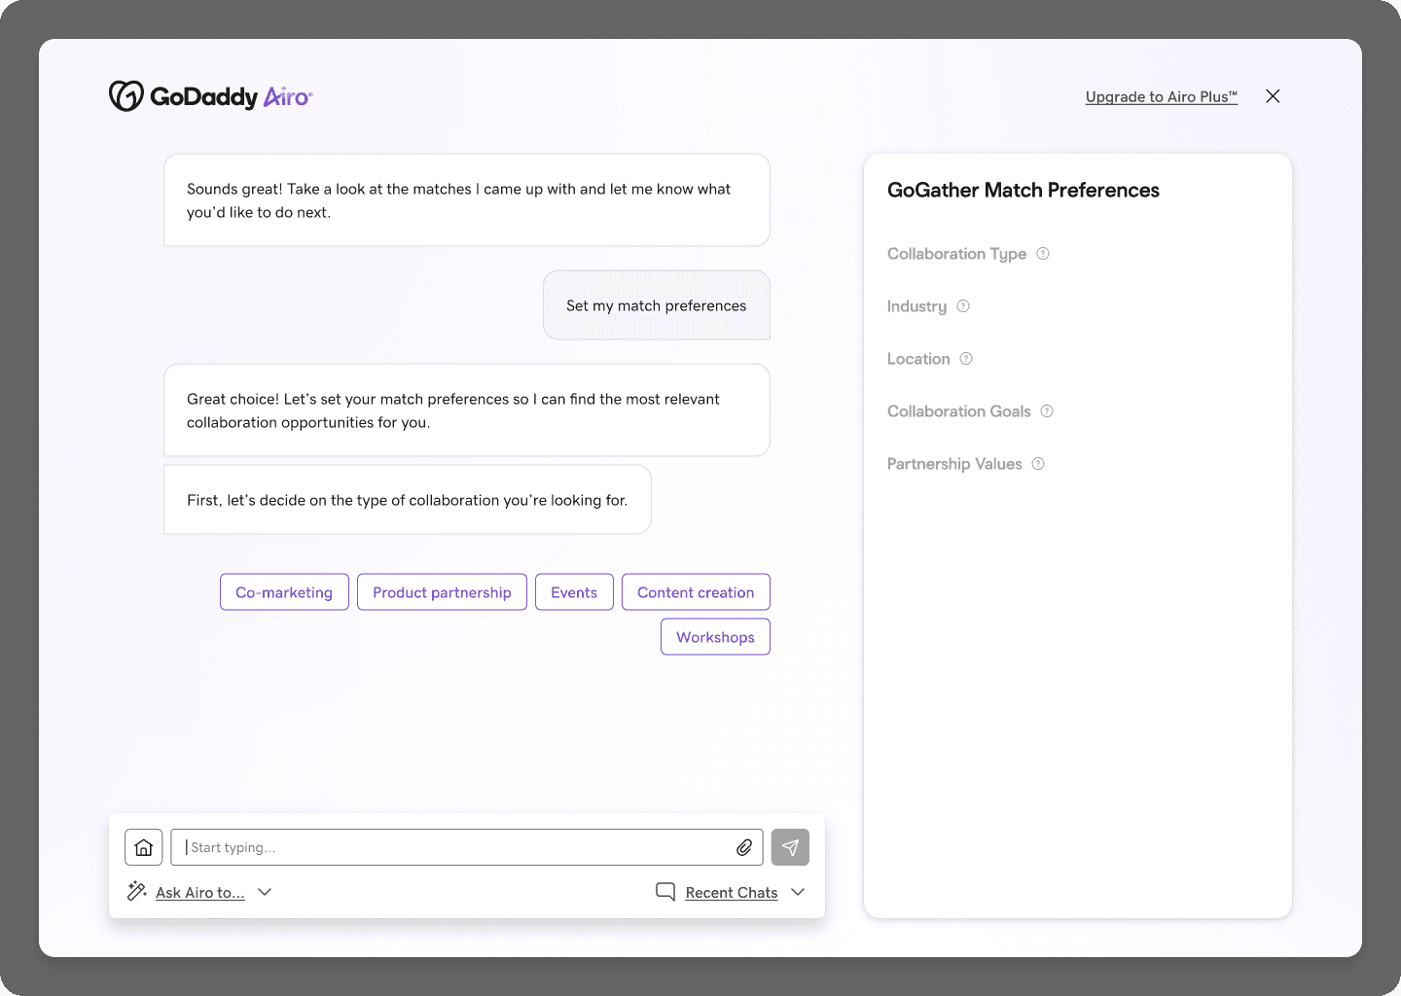Screen dimensions: 1401x996
Task: Click the Industry preference label
Action: click(x=916, y=306)
